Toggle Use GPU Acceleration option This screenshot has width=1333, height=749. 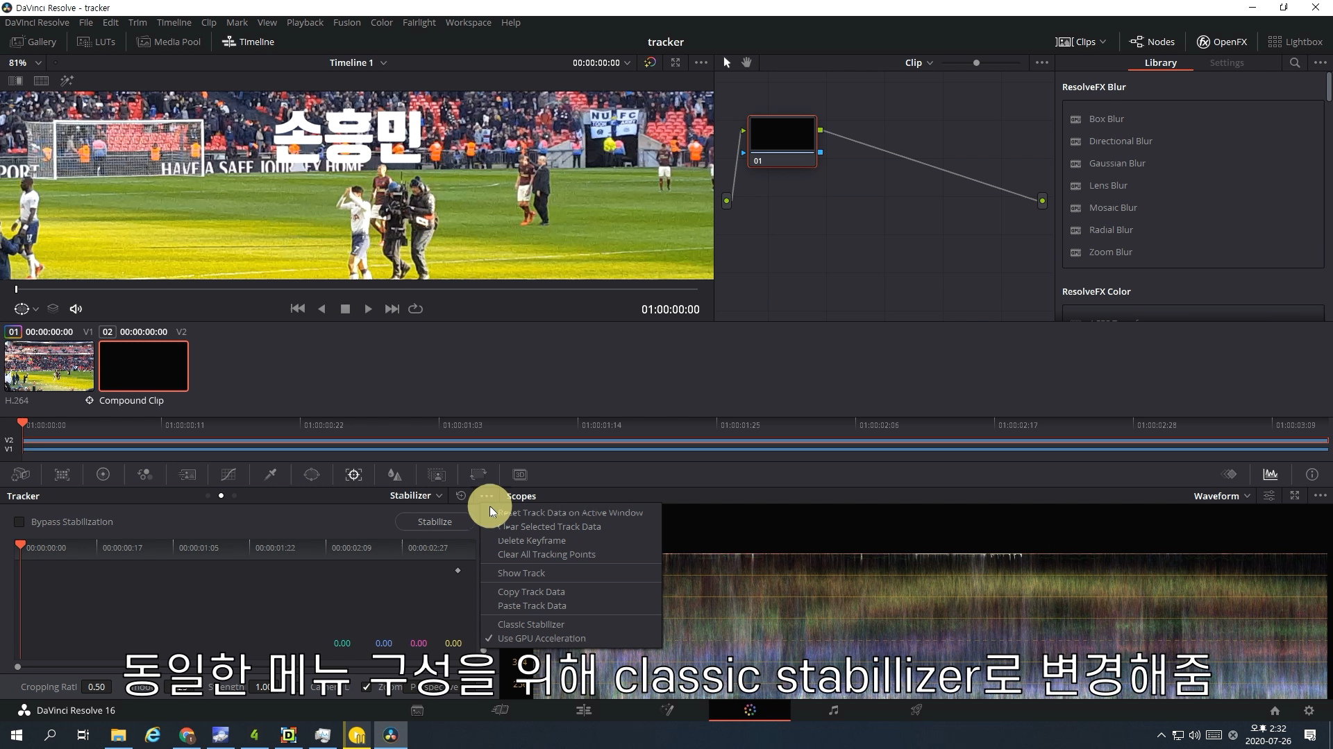pos(541,638)
